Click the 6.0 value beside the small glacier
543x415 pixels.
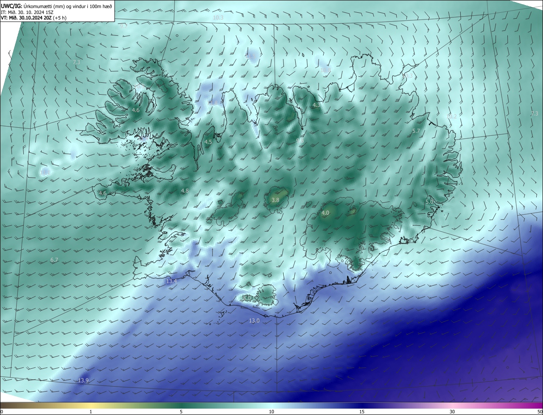coord(247,298)
